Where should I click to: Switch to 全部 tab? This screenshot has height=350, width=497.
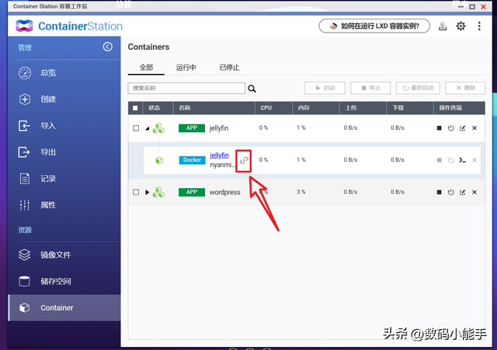[x=146, y=68]
